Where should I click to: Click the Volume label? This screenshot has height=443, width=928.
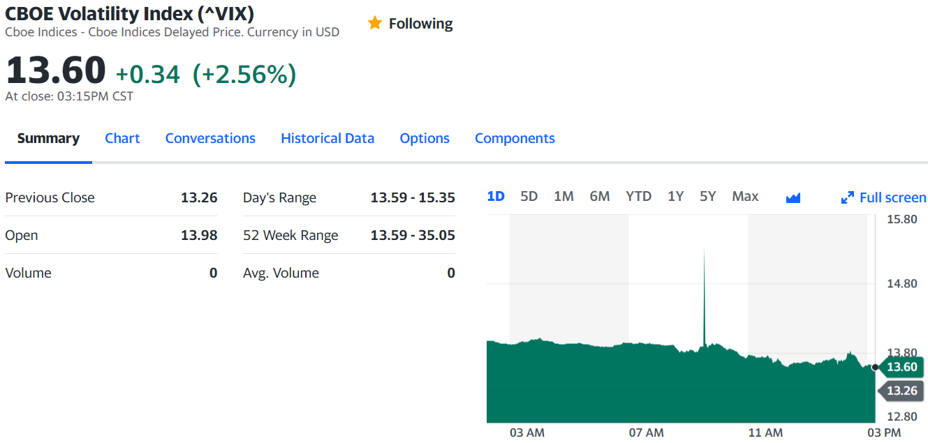tap(28, 273)
